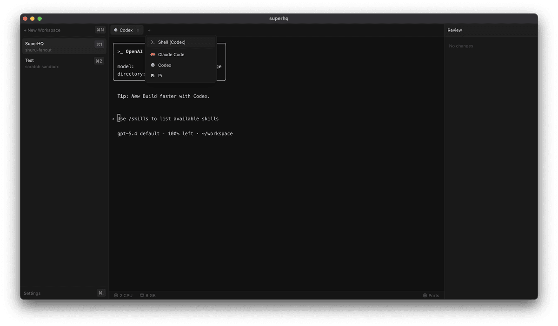Click the Review panel header
Viewport: 558px width, 326px height.
455,30
